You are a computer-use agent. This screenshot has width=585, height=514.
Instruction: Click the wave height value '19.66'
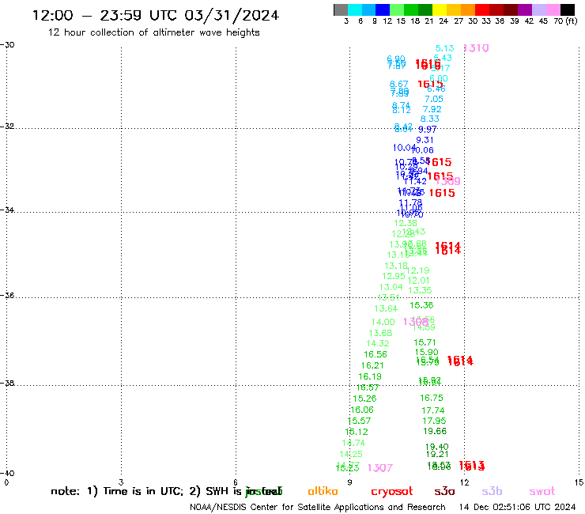tap(435, 431)
